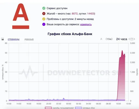Go to previous period with left chevron
This screenshot has height=109, width=139.
tap(129, 39)
